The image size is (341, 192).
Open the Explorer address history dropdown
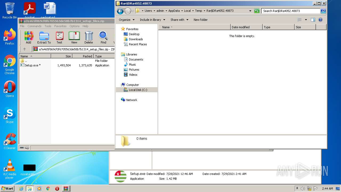click(x=250, y=11)
